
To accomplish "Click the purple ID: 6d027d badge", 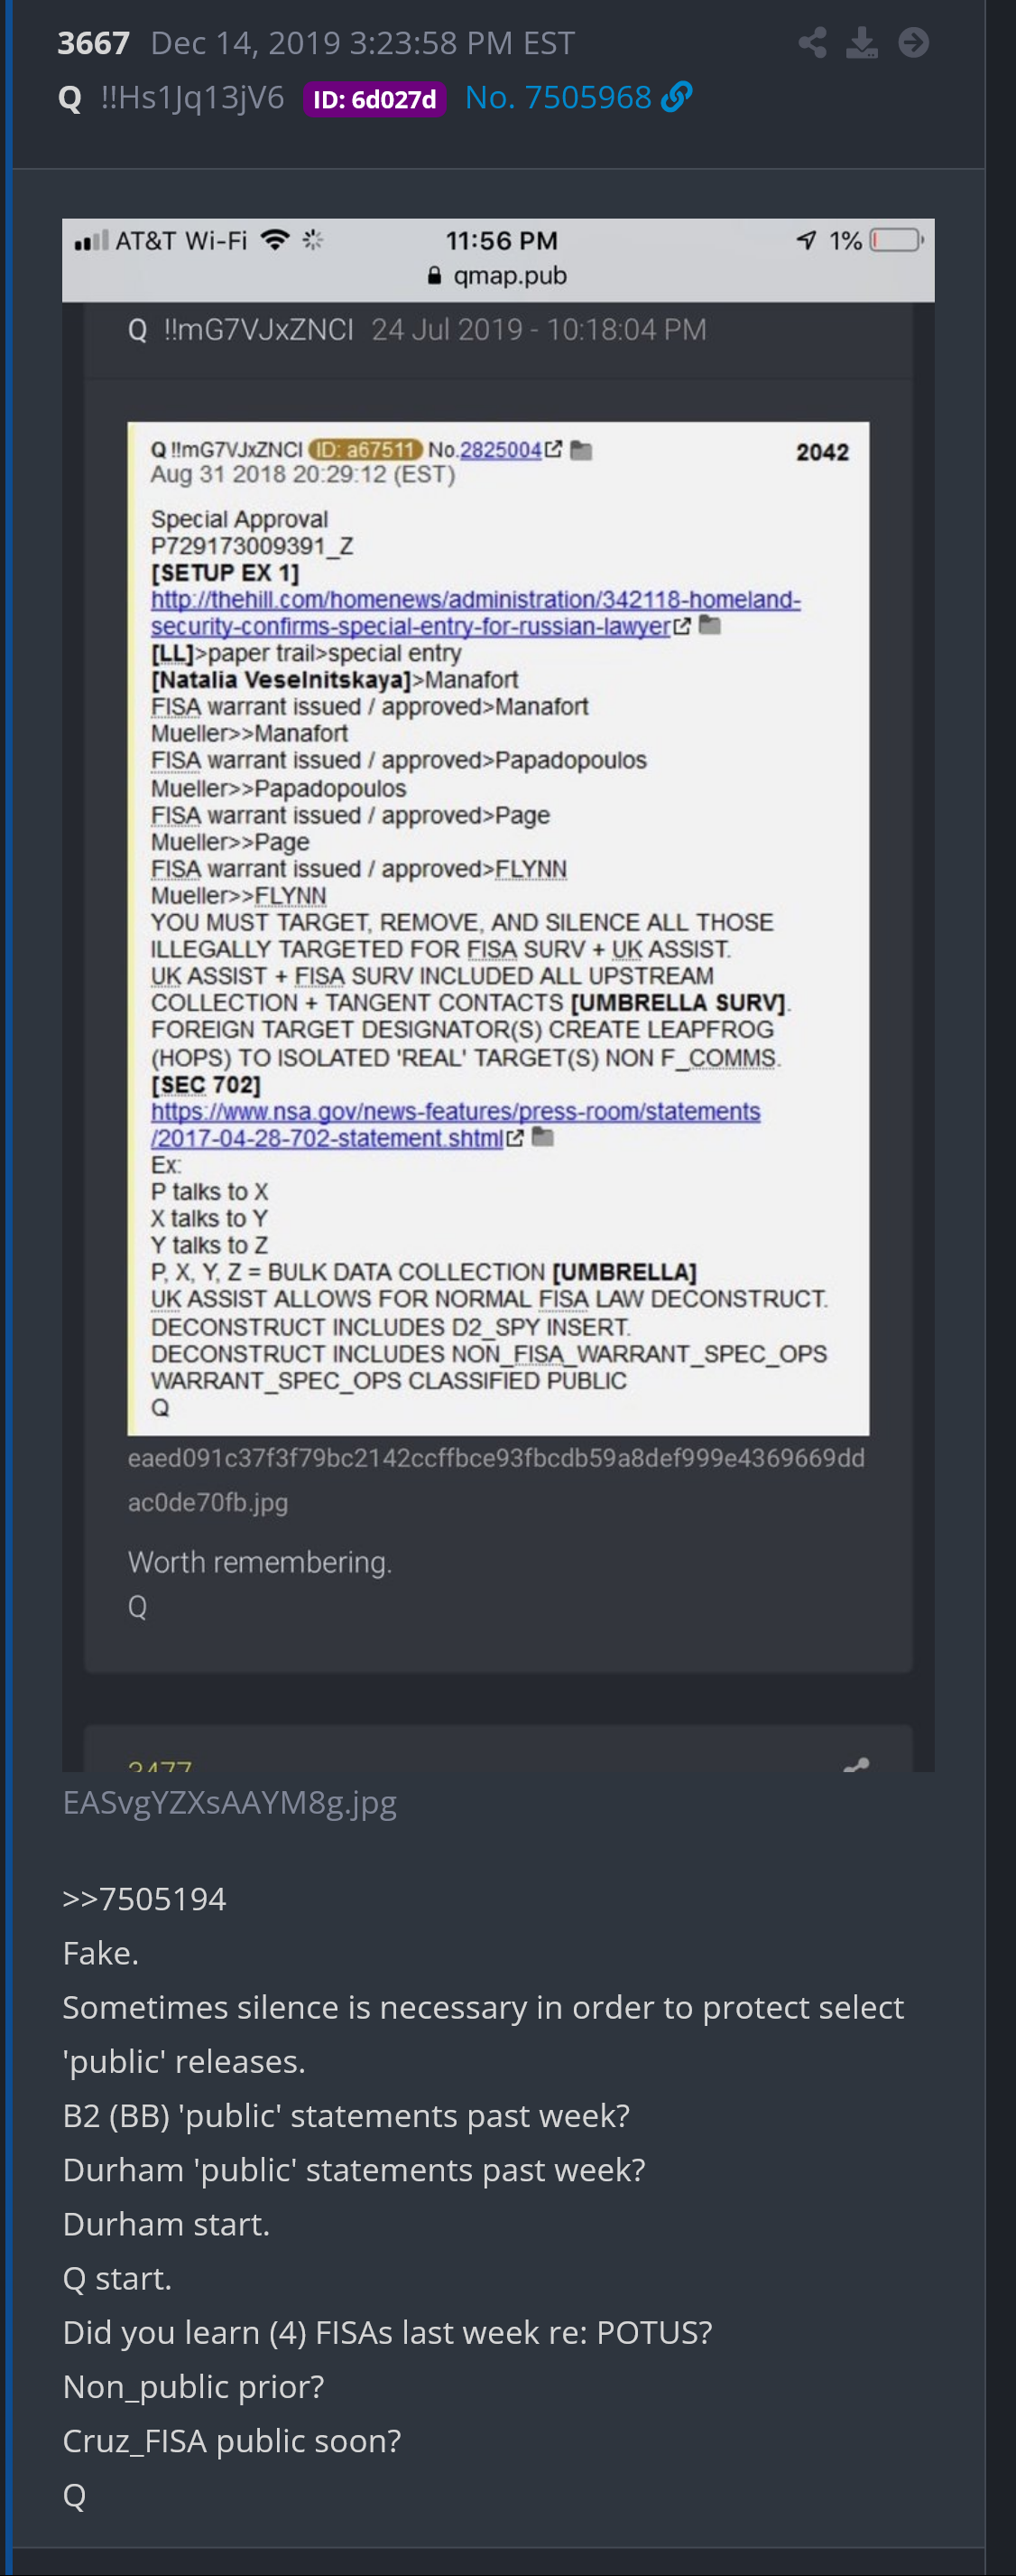I will click(x=374, y=99).
